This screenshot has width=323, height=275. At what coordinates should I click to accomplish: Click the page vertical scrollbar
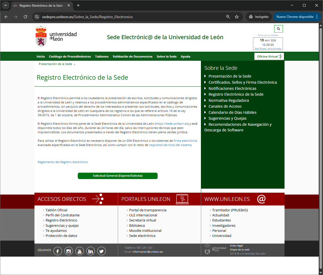[321, 149]
